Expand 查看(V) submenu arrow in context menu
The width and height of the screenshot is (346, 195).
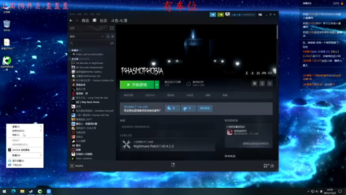tap(41, 127)
